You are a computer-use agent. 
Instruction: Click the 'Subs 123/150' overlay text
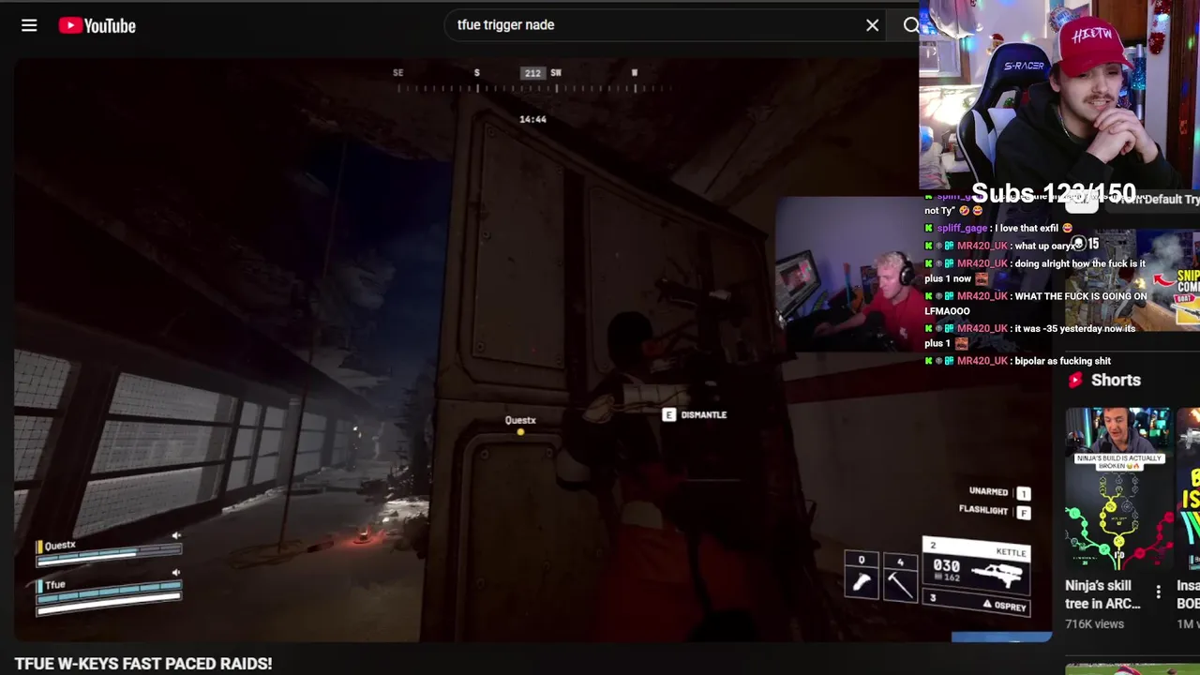[1054, 194]
